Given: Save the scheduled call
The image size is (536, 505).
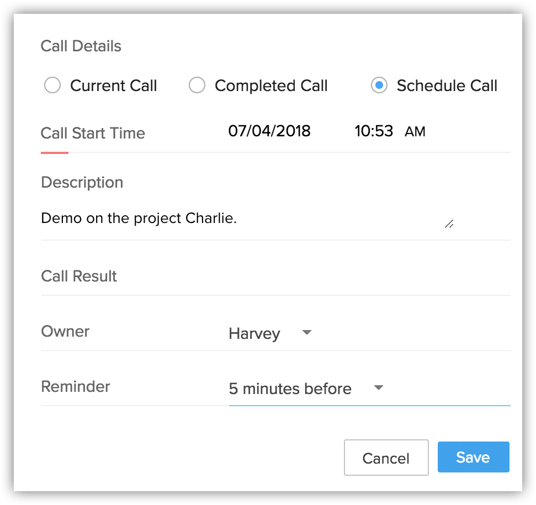Looking at the screenshot, I should click(473, 457).
